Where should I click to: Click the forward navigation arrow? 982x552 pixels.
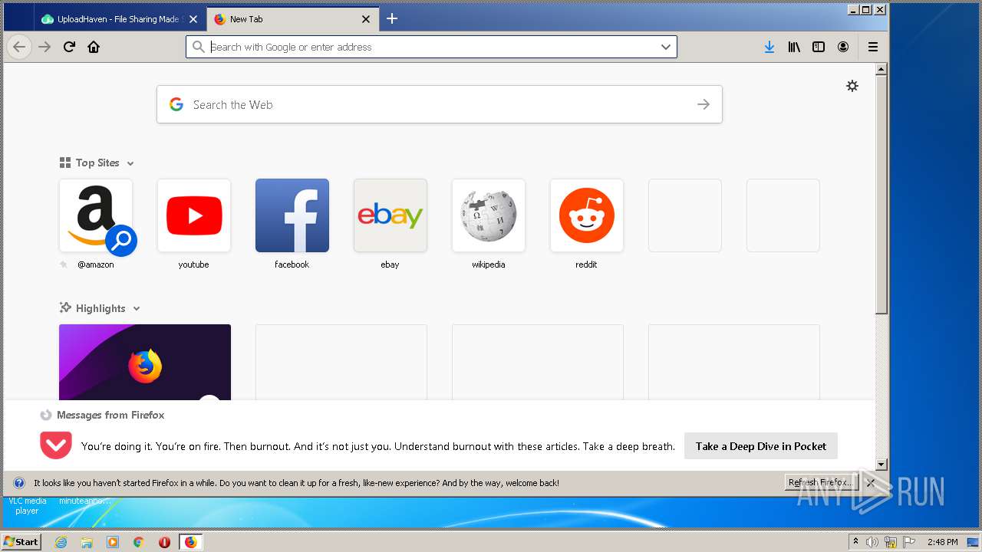tap(44, 47)
